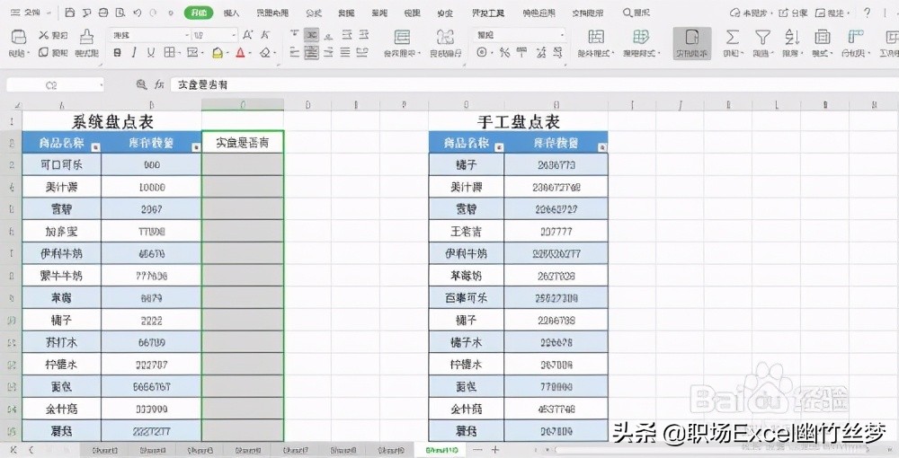This screenshot has height=458, width=899.
Task: Apply the red font color A
Action: click(240, 53)
